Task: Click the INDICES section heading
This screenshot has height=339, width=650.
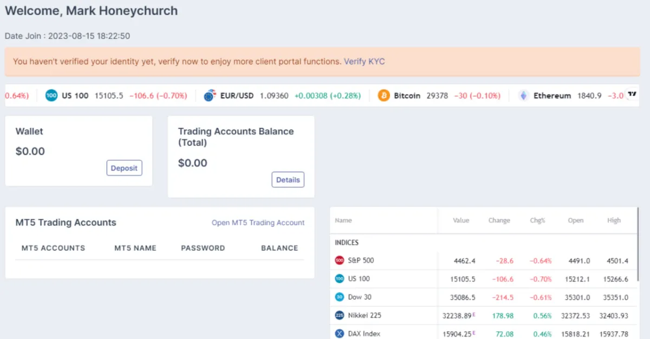Action: point(347,243)
